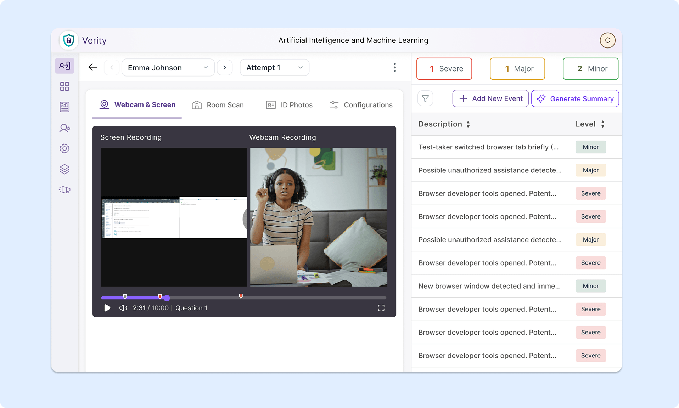Open the three-dot more options menu
The image size is (679, 408).
(395, 68)
